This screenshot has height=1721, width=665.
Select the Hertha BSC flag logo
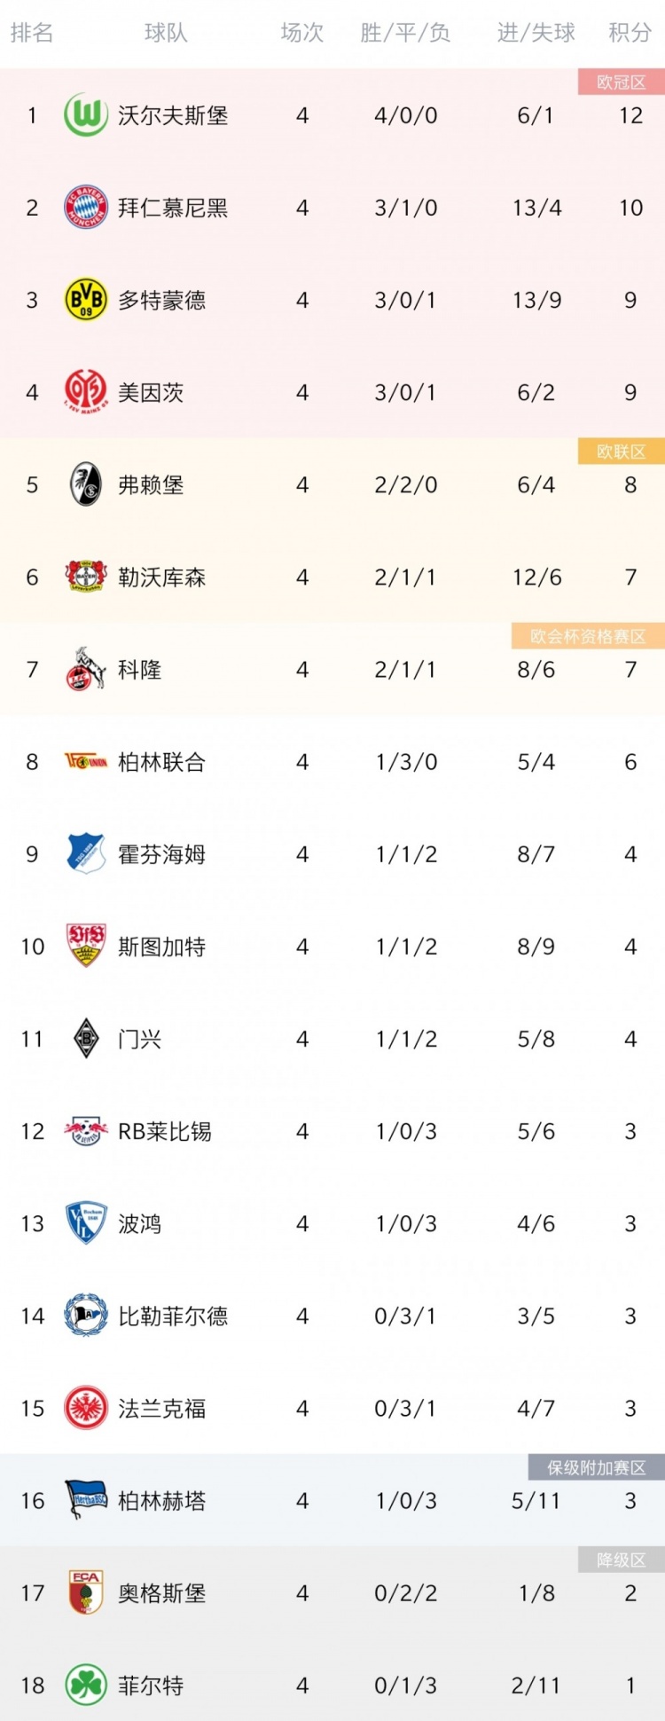coord(86,1500)
